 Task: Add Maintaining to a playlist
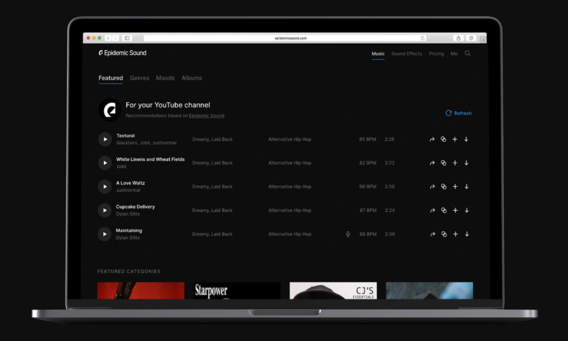tap(456, 234)
